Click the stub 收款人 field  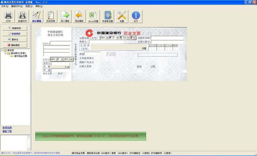pyautogui.click(x=61, y=63)
